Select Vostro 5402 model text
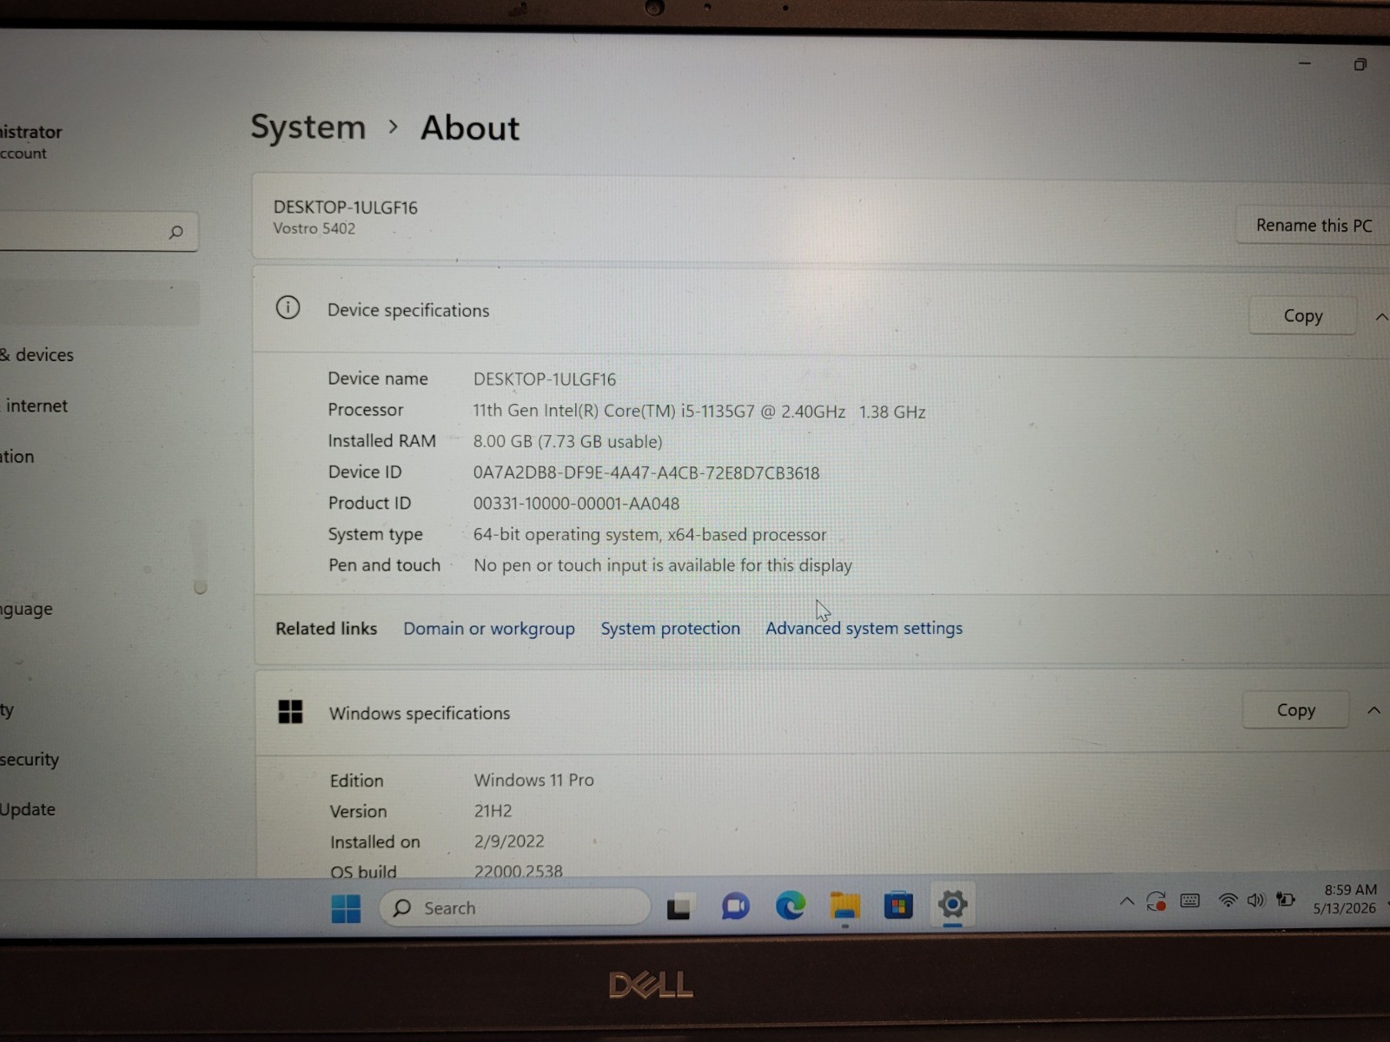This screenshot has width=1390, height=1042. 314,228
